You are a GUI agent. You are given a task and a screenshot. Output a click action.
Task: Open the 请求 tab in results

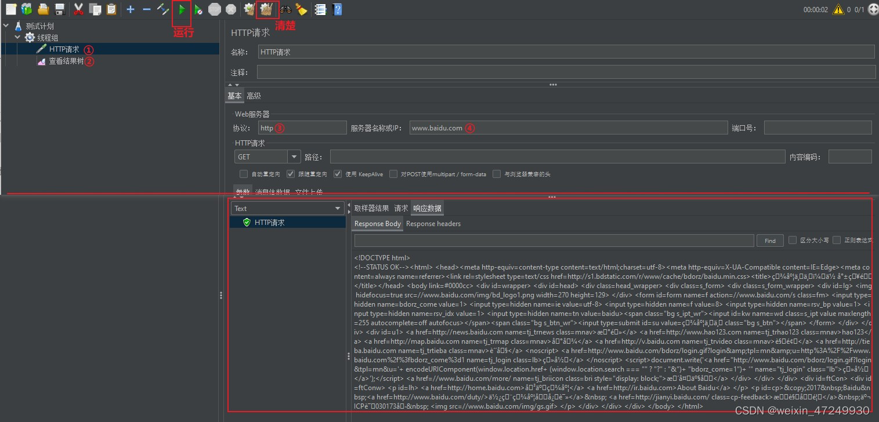coord(401,209)
